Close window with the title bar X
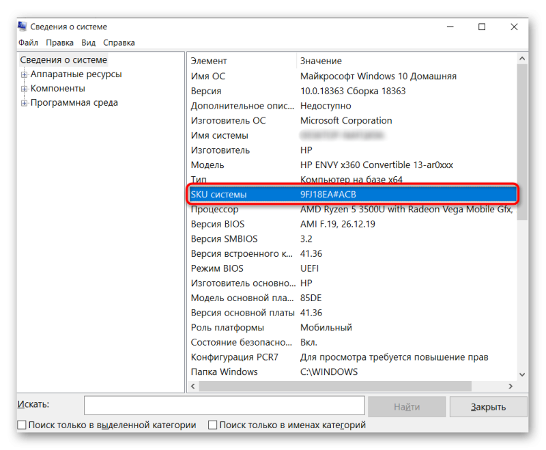The width and height of the screenshot is (546, 450). tap(514, 27)
